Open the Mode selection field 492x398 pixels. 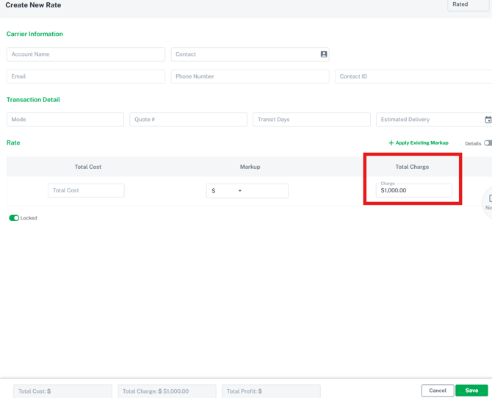pos(65,120)
